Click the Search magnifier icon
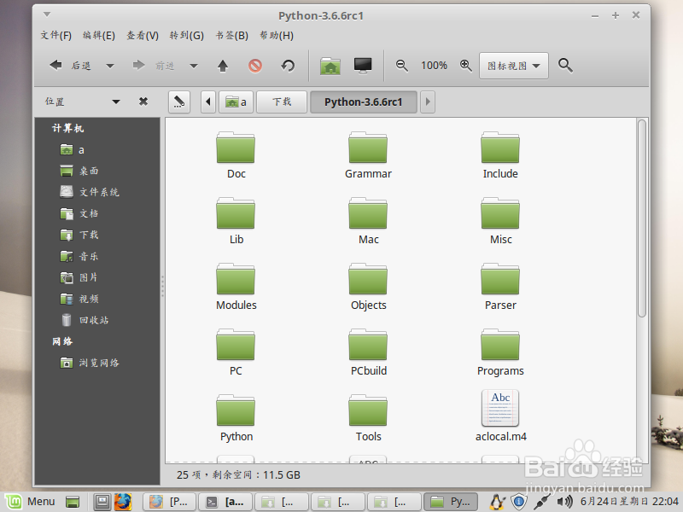The height and width of the screenshot is (512, 683). coord(565,65)
